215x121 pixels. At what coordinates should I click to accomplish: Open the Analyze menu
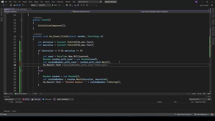[x=47, y=2]
